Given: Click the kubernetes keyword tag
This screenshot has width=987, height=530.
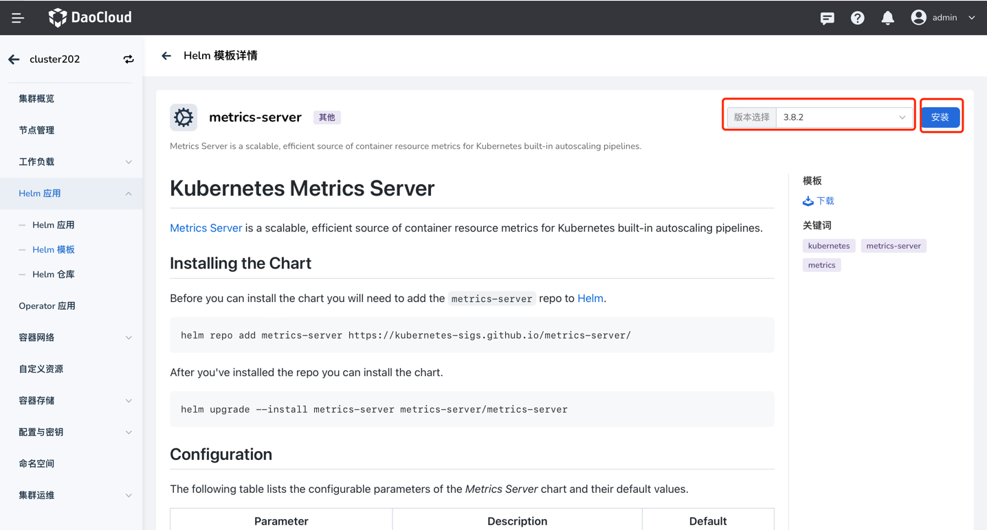Looking at the screenshot, I should [x=828, y=246].
